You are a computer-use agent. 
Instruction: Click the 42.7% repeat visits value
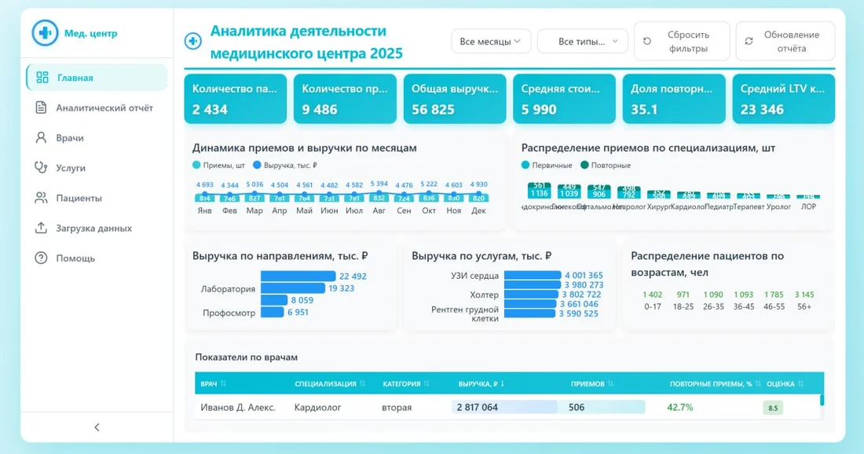click(680, 407)
